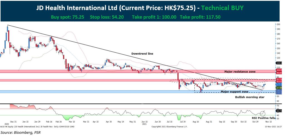The image size is (286, 136).
Task: Click the 'Oct 15' date axis label
Action: (x=243, y=122)
